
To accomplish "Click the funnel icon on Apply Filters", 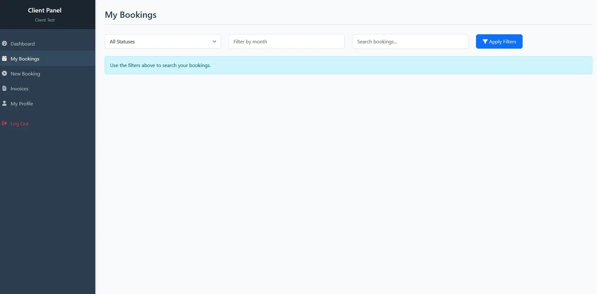I will point(485,41).
